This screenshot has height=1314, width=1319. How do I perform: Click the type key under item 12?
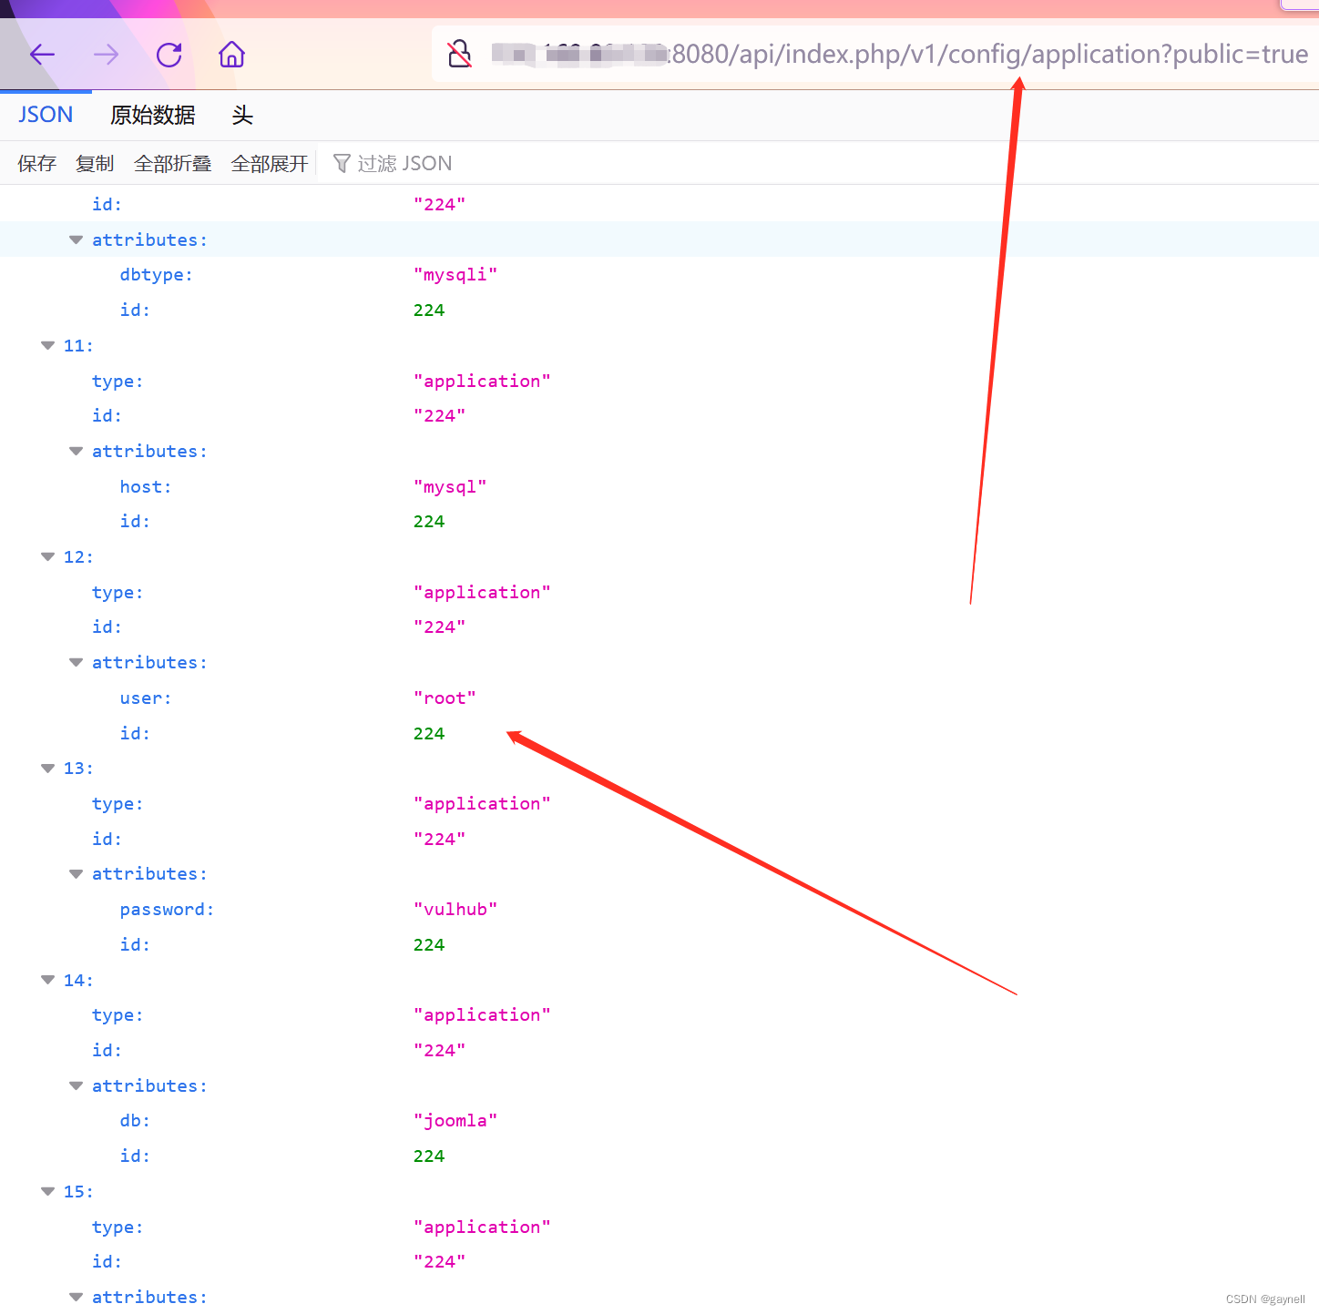(118, 592)
